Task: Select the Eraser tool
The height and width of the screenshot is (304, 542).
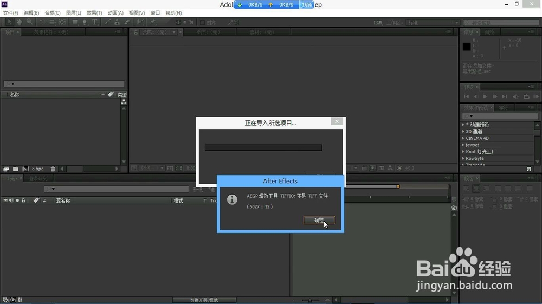Action: pyautogui.click(x=127, y=22)
